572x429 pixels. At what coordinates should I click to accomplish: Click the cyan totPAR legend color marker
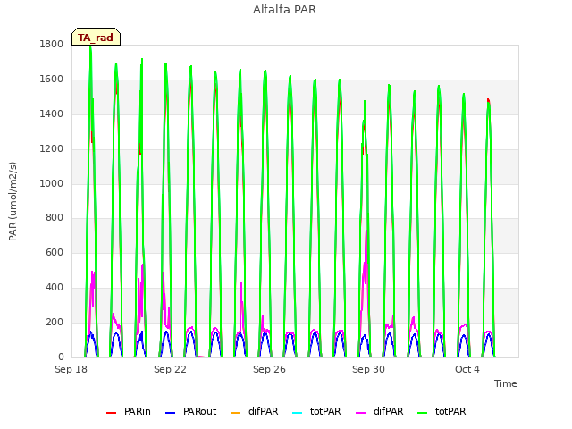[298, 413]
